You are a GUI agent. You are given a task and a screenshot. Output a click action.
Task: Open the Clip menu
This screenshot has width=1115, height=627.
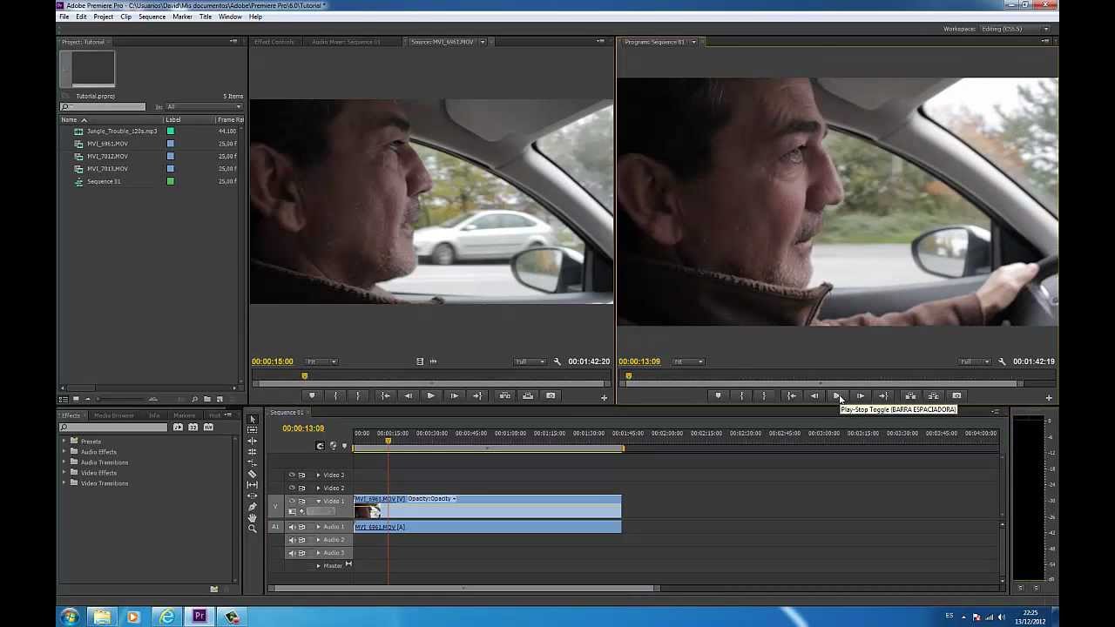pos(126,17)
